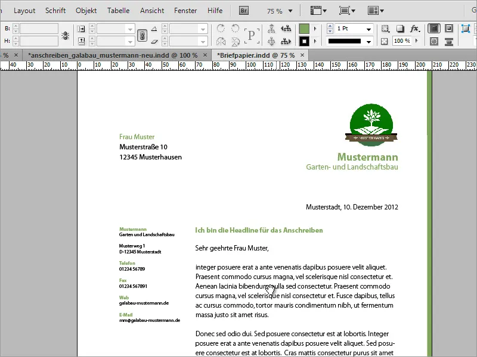
Task: Open the Tabelle menu
Action: (x=118, y=11)
